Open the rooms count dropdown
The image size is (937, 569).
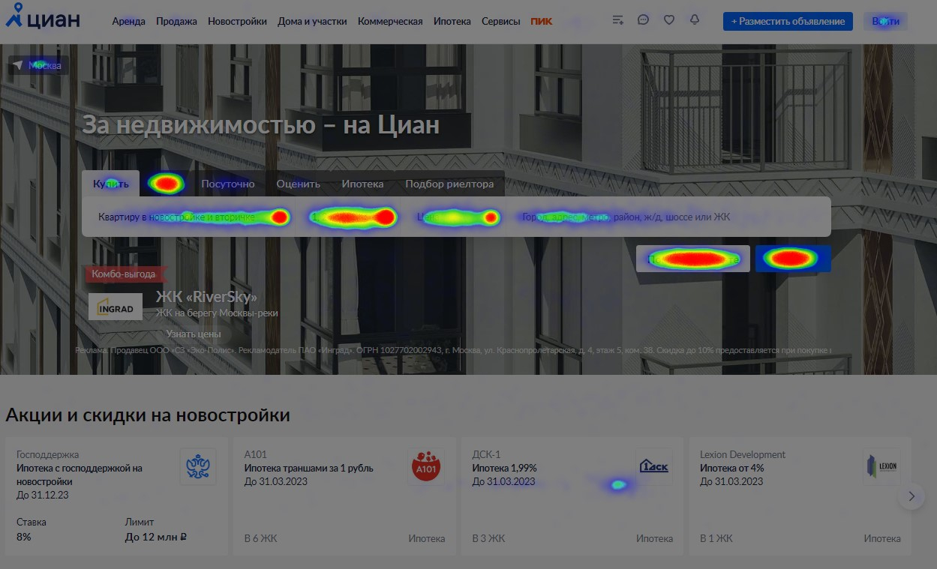(x=353, y=217)
